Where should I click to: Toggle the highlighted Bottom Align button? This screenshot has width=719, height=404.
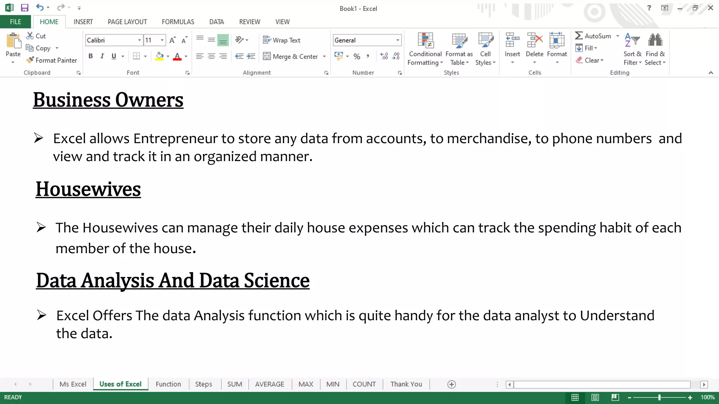223,40
